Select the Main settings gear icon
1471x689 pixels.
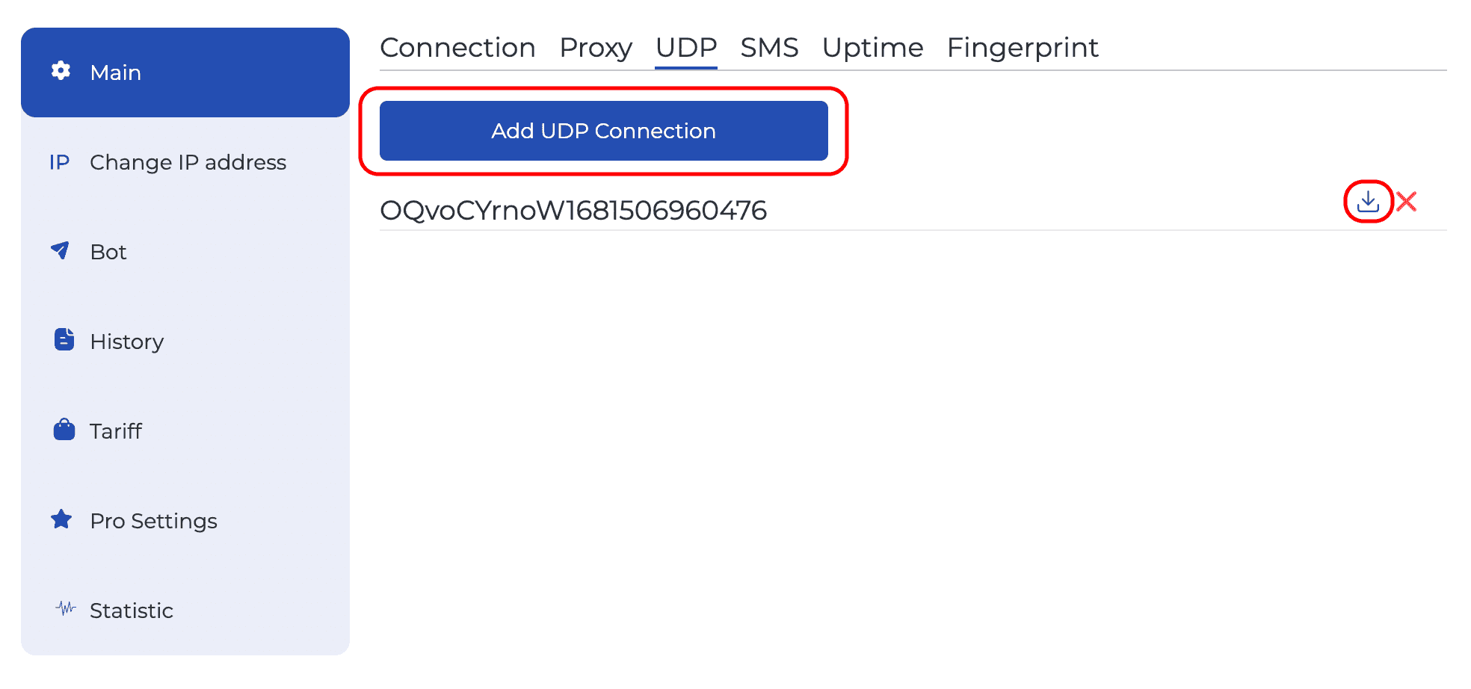[x=61, y=71]
